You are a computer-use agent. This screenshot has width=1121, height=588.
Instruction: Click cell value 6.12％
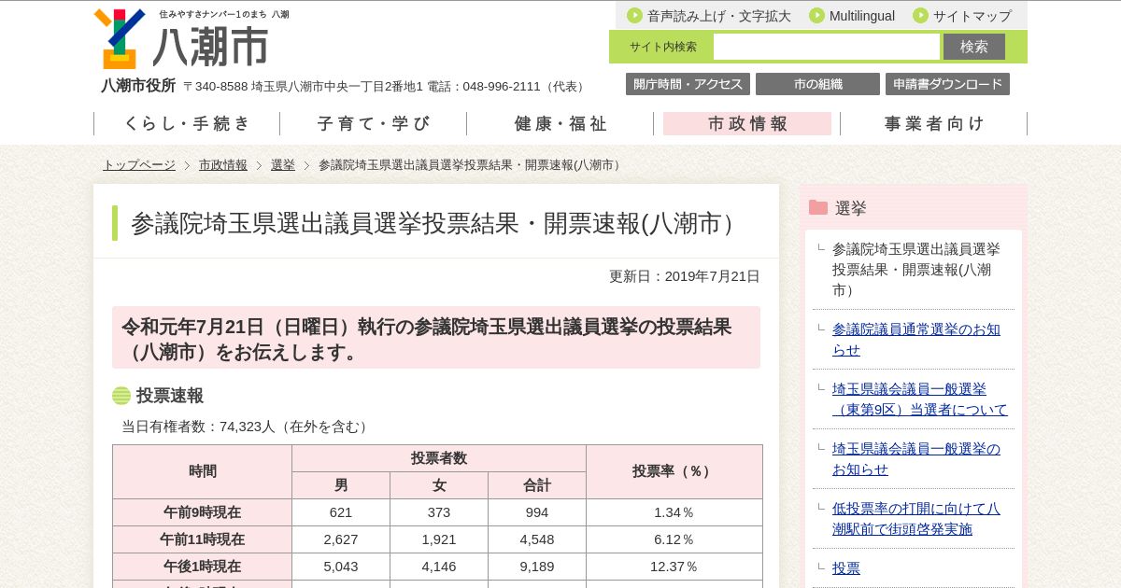[x=674, y=539]
